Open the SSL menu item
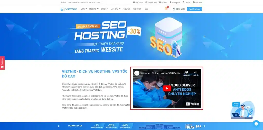The height and width of the screenshot is (130, 263). point(146,9)
